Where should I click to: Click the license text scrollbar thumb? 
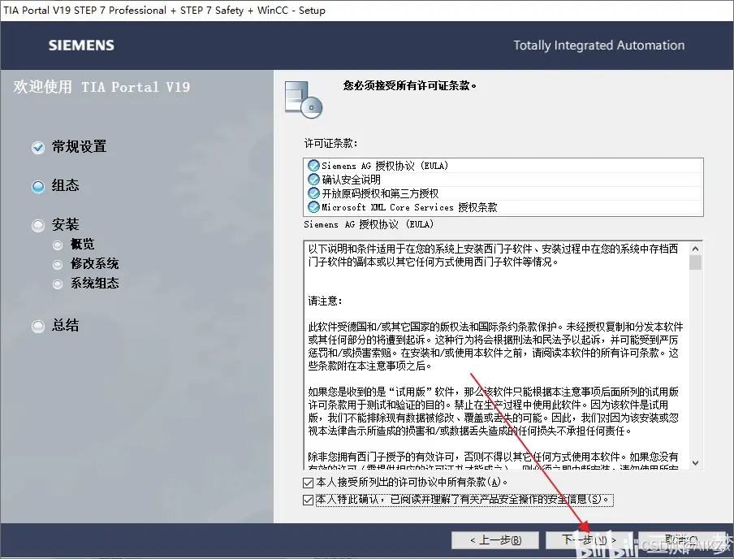click(695, 262)
